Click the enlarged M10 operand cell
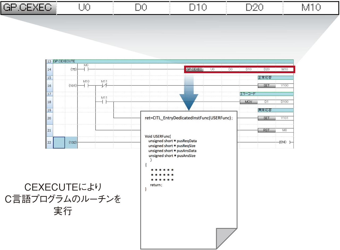Image resolution: width=340 pixels, height=250 pixels. click(311, 8)
